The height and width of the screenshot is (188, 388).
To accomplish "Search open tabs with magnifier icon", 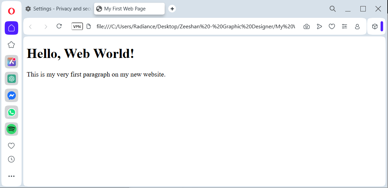I will pos(333,9).
